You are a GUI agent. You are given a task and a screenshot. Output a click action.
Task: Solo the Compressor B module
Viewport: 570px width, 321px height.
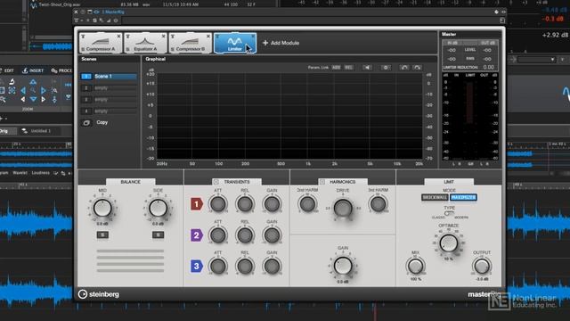point(173,49)
